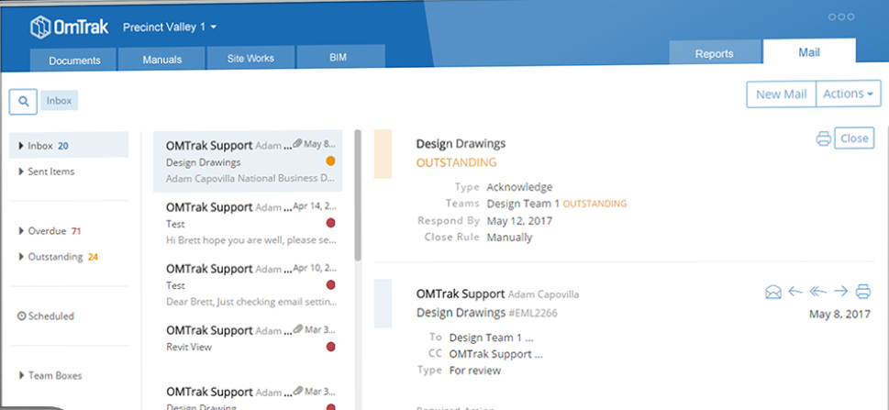Click the printer icon beside Close button
This screenshot has height=410, width=889.
(x=823, y=139)
